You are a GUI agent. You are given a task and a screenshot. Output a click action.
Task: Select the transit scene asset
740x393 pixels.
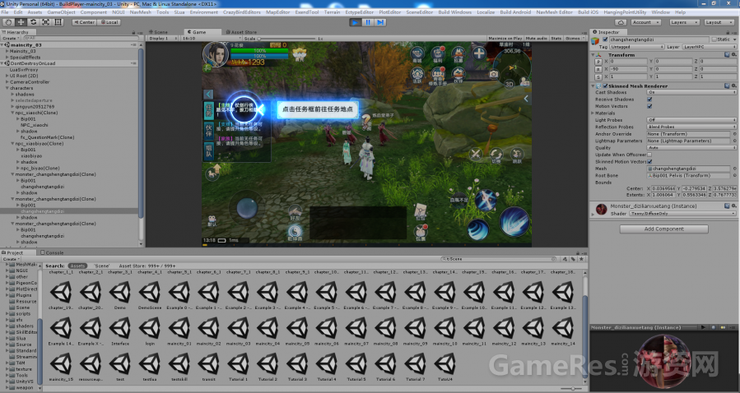208,364
